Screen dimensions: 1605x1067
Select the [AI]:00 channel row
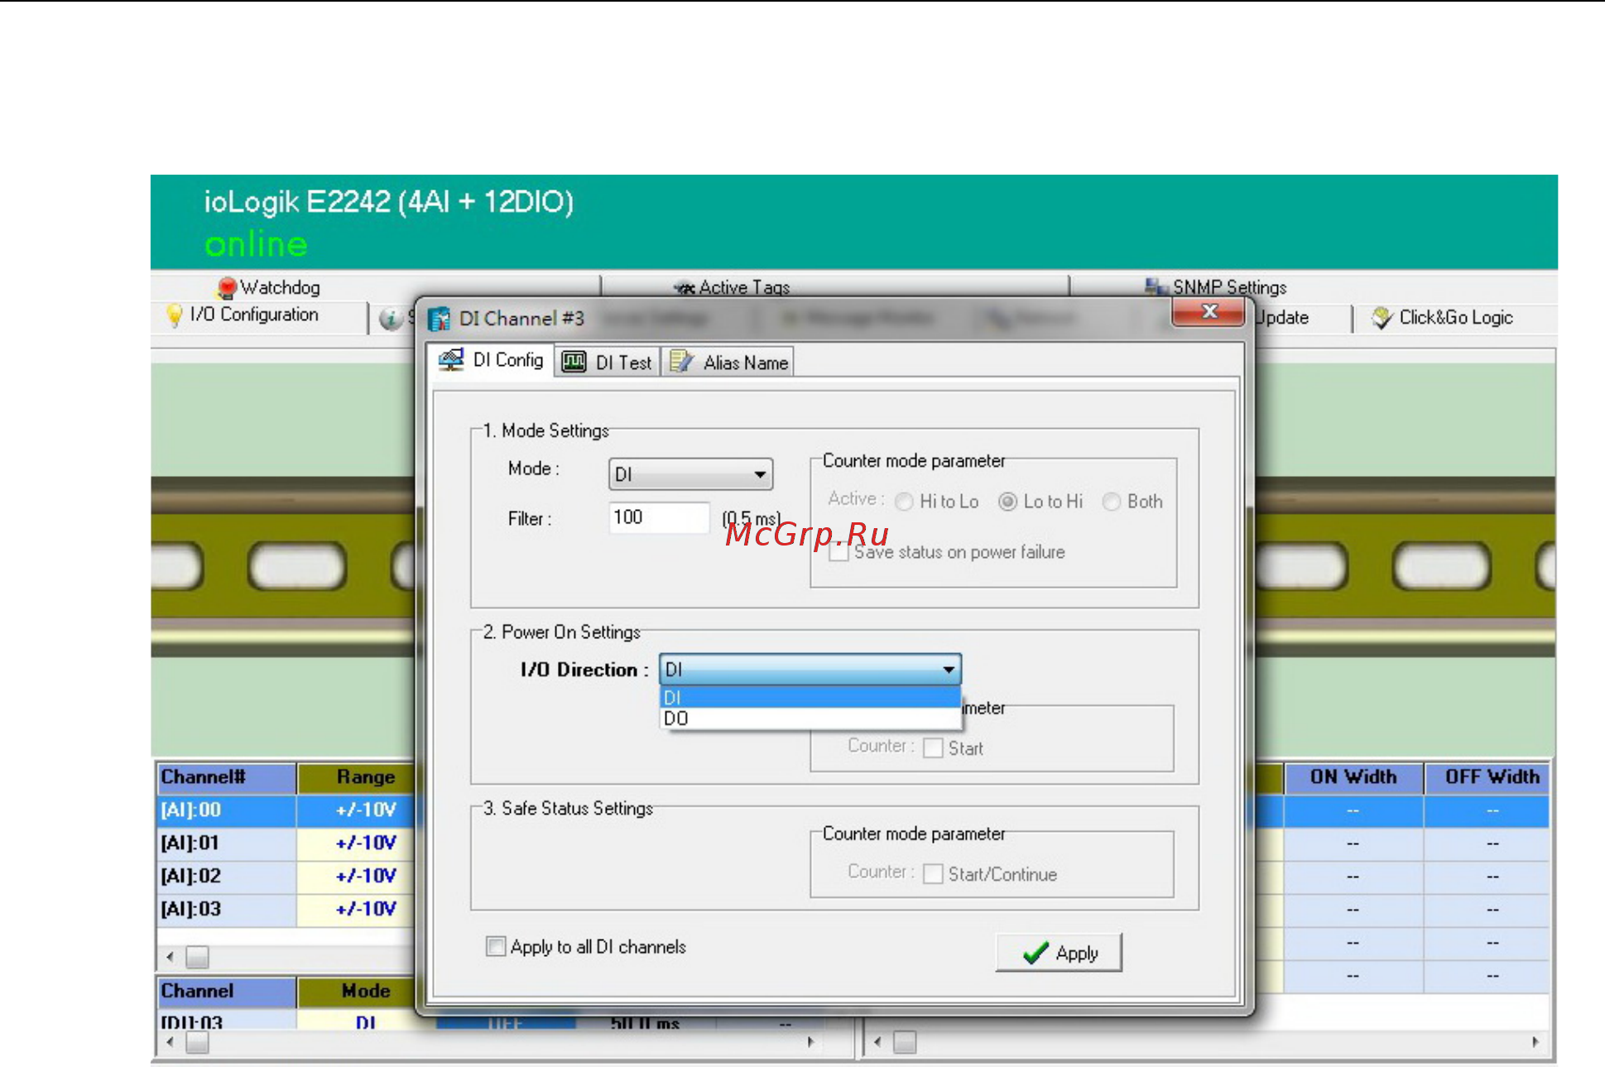(286, 810)
